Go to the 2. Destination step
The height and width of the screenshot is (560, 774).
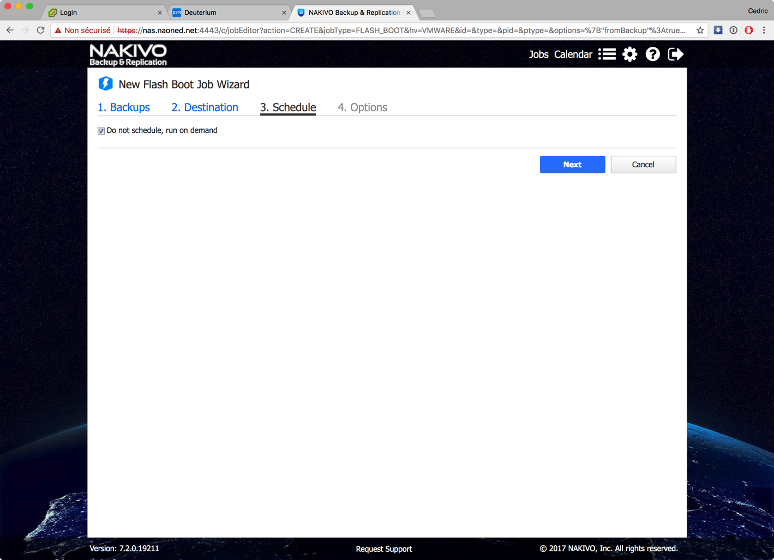(x=205, y=107)
